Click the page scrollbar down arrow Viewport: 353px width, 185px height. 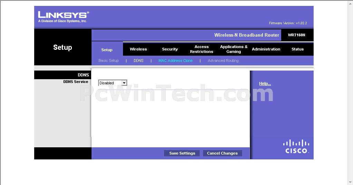coord(350,182)
